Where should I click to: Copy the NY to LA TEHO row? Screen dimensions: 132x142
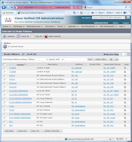(125, 95)
